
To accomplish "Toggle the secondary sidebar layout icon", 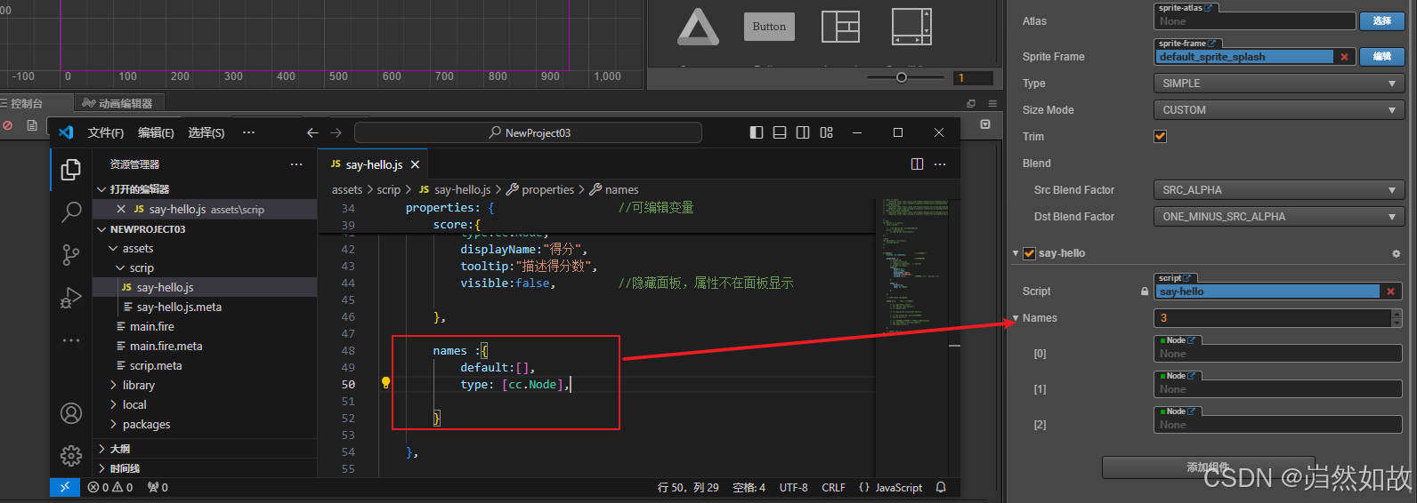I will pyautogui.click(x=803, y=132).
